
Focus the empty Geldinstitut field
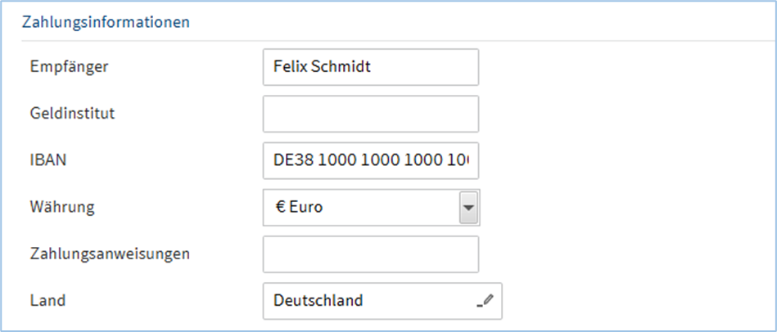[x=370, y=114]
